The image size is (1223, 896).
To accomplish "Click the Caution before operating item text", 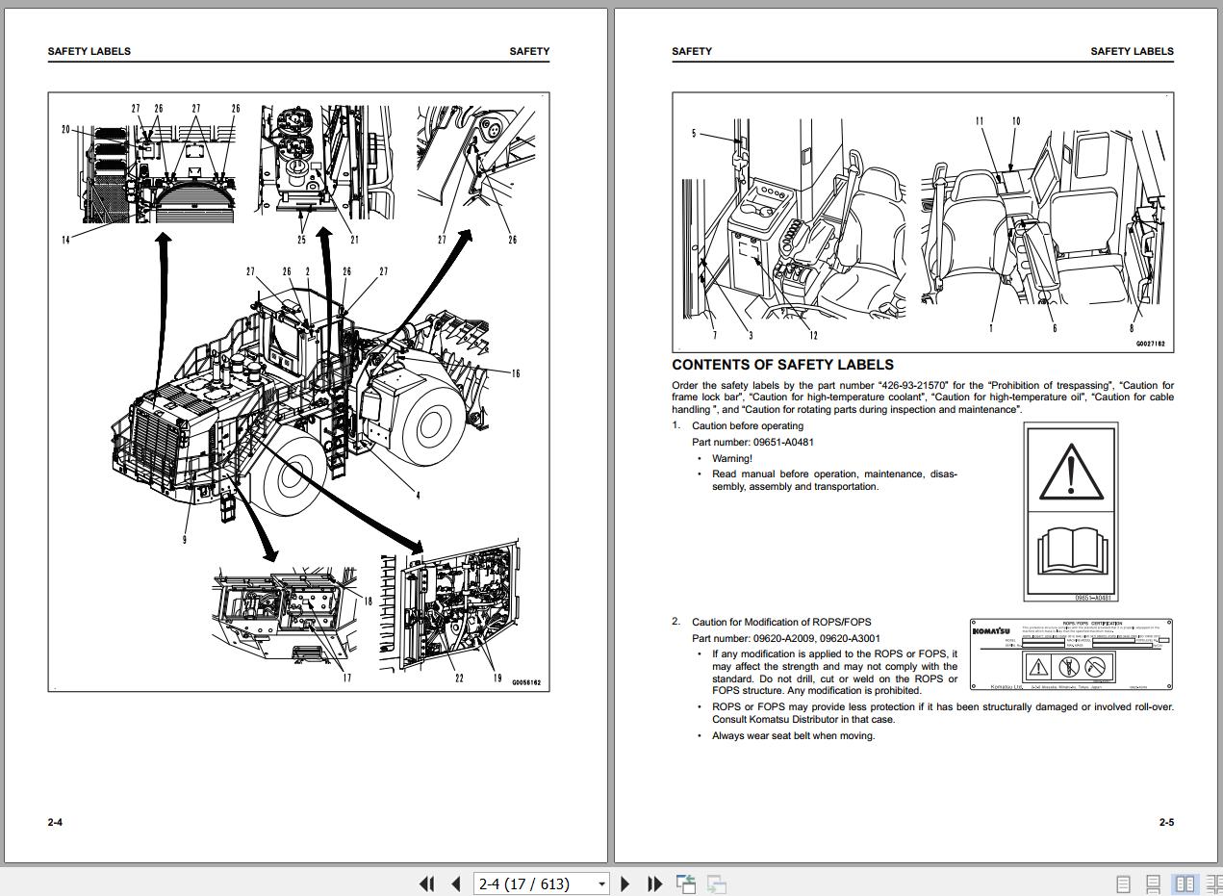I will point(747,425).
